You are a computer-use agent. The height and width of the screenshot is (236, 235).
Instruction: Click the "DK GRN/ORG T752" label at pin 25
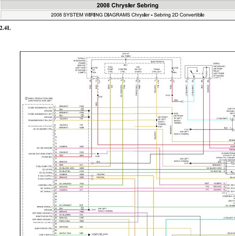[72, 184]
